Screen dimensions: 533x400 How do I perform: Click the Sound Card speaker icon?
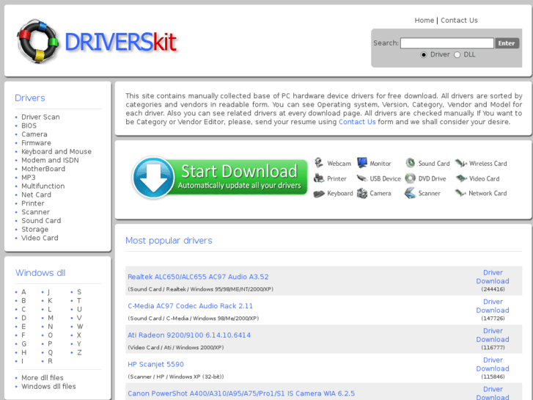click(x=411, y=163)
